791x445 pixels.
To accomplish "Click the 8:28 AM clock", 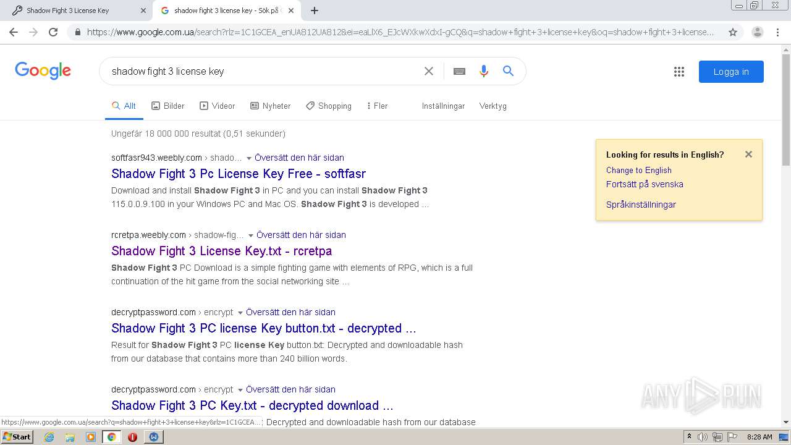I will [x=759, y=437].
